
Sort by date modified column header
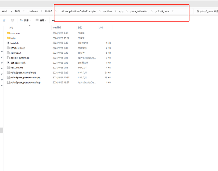pos(57,28)
